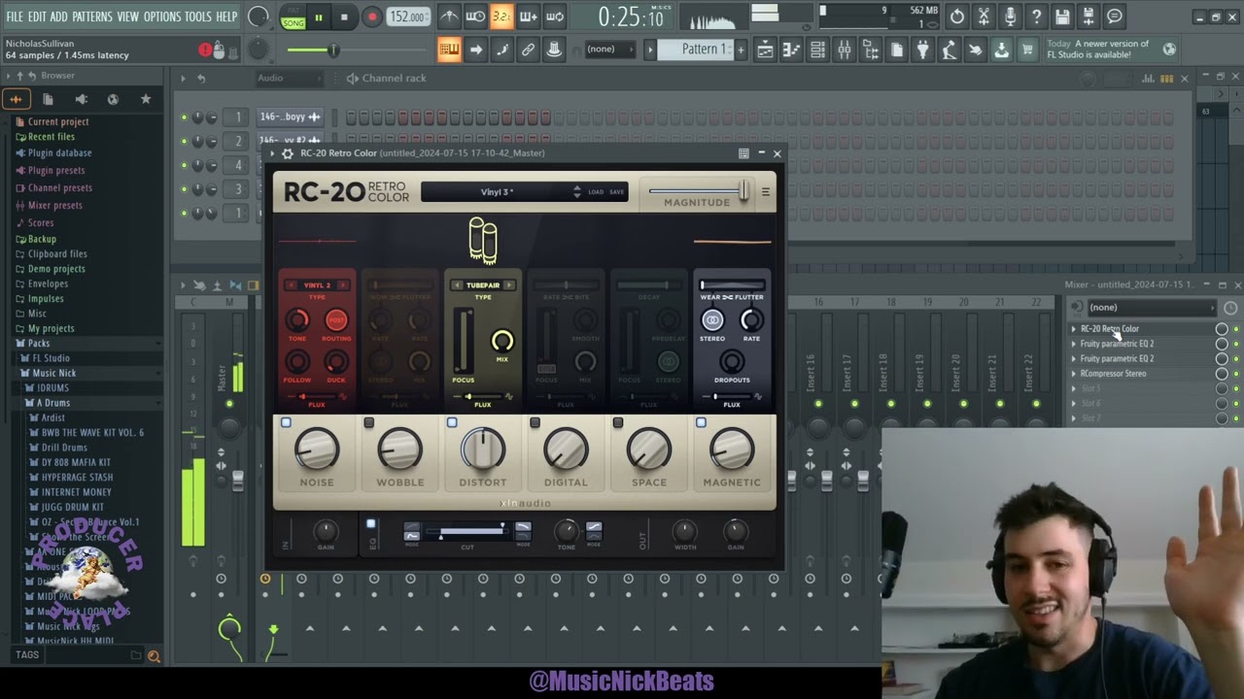Click the browser star favorites icon
The width and height of the screenshot is (1244, 699).
(x=146, y=99)
